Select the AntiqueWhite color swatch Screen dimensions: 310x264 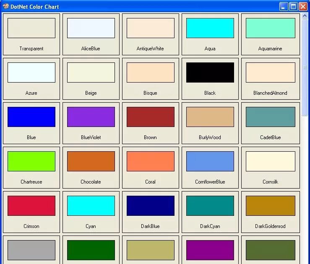[151, 28]
